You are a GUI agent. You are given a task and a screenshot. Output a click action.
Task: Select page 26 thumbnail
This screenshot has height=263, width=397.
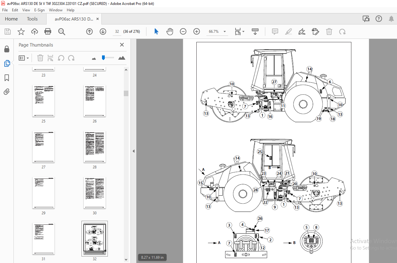[95, 101]
